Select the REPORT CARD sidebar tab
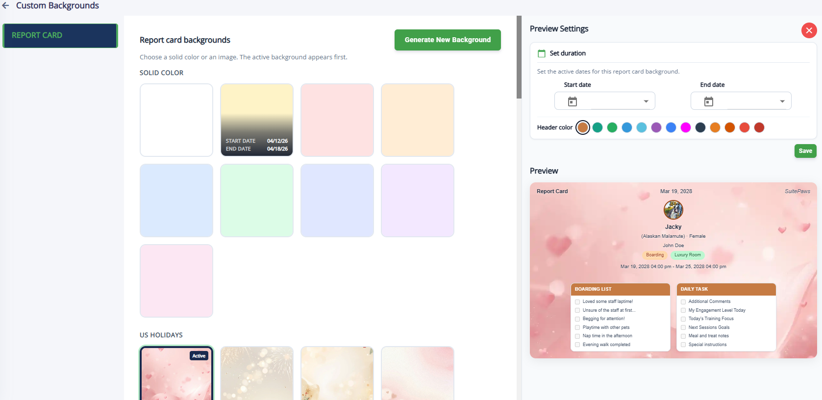Image resolution: width=822 pixels, height=400 pixels. (x=60, y=35)
